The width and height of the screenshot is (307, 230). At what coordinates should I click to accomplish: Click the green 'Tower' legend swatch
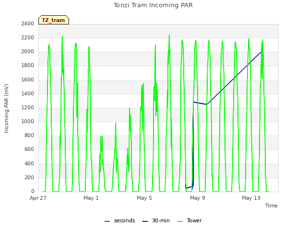pyautogui.click(x=180, y=221)
